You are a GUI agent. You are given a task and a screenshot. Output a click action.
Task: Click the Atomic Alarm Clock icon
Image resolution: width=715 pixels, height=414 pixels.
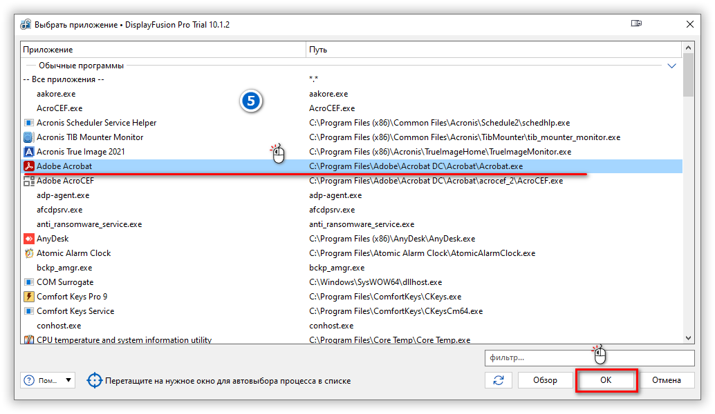(29, 253)
